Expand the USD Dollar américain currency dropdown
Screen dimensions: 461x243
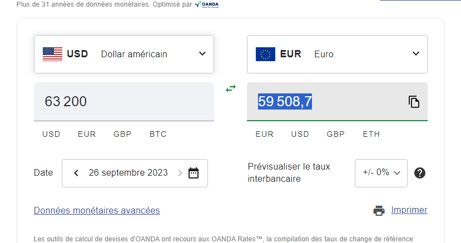[x=124, y=54]
